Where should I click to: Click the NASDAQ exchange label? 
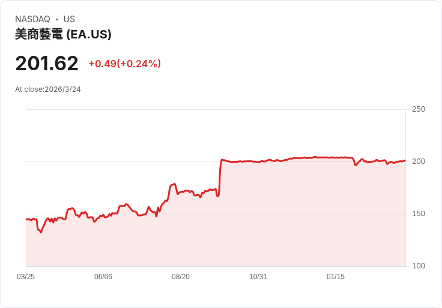point(32,19)
